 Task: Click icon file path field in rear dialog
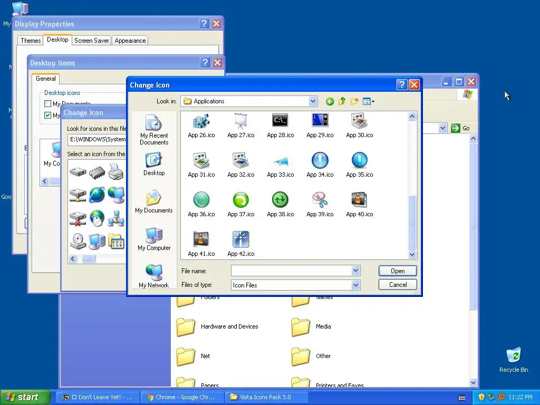click(97, 139)
